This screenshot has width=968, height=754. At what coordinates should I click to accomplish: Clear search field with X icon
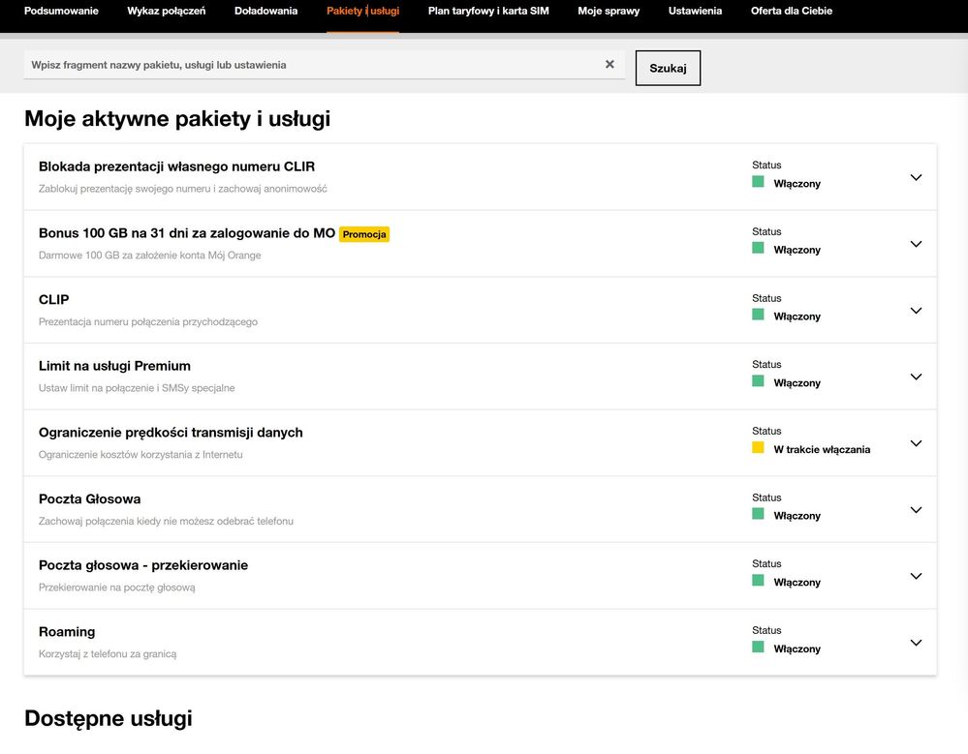[x=609, y=65]
